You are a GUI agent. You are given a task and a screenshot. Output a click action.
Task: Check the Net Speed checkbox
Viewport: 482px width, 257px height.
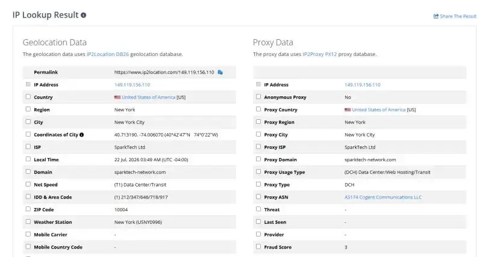[28, 184]
